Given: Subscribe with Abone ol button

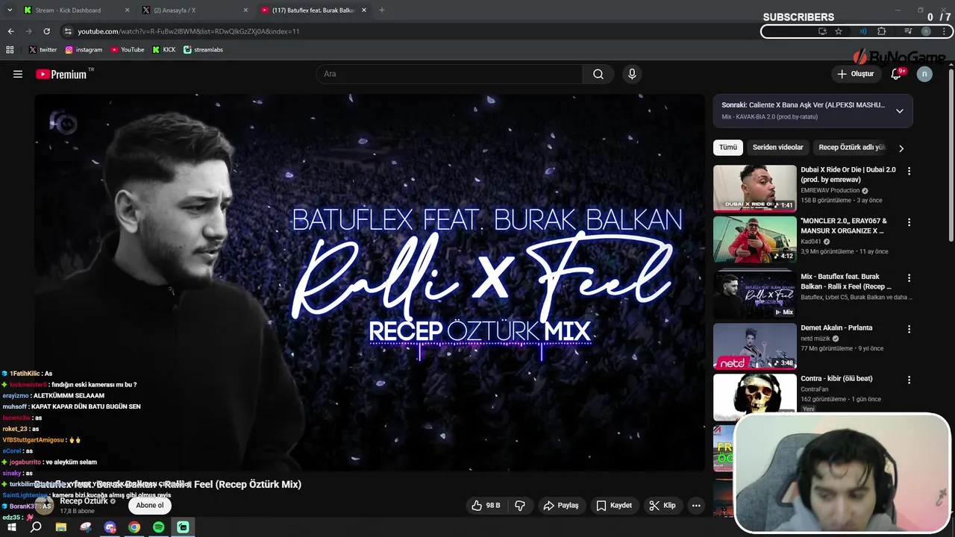Looking at the screenshot, I should pyautogui.click(x=149, y=506).
